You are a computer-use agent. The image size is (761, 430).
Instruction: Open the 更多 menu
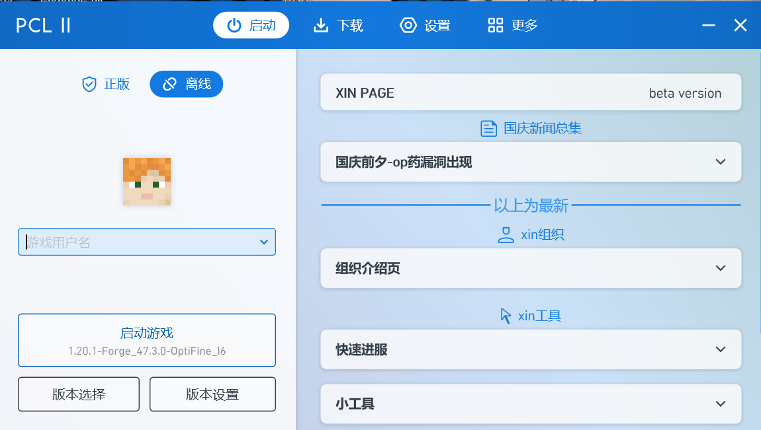pyautogui.click(x=512, y=25)
